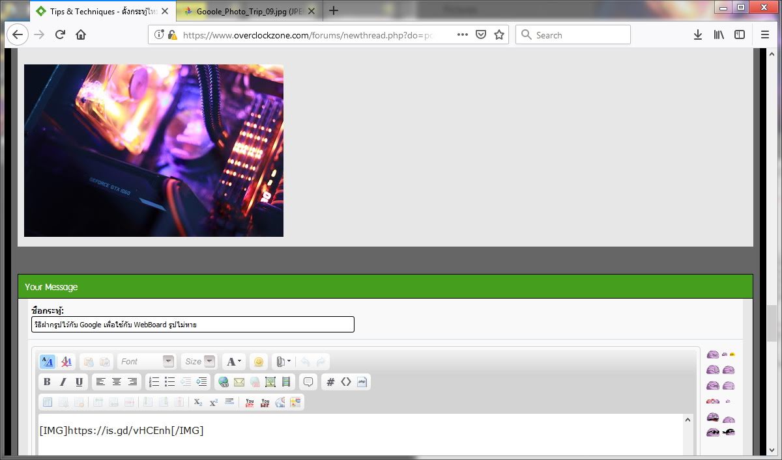The image size is (782, 460).
Task: Click the remove text formatting icon
Action: point(66,362)
